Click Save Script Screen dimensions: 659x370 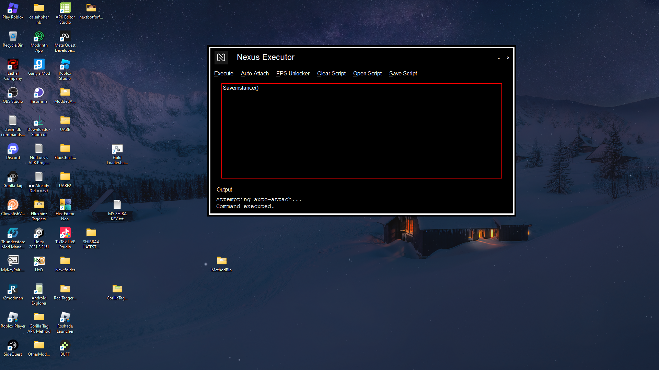(x=403, y=73)
